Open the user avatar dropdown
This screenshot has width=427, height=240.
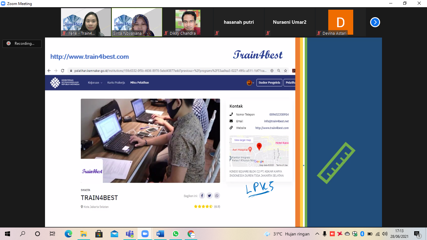[x=250, y=83]
